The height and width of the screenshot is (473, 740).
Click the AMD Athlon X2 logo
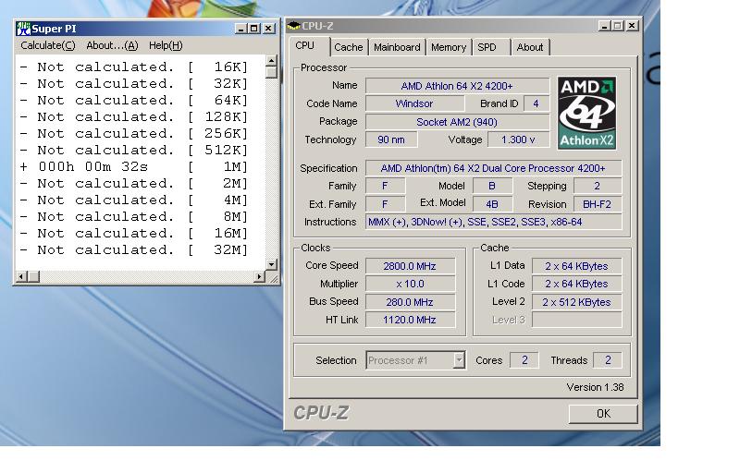(587, 113)
